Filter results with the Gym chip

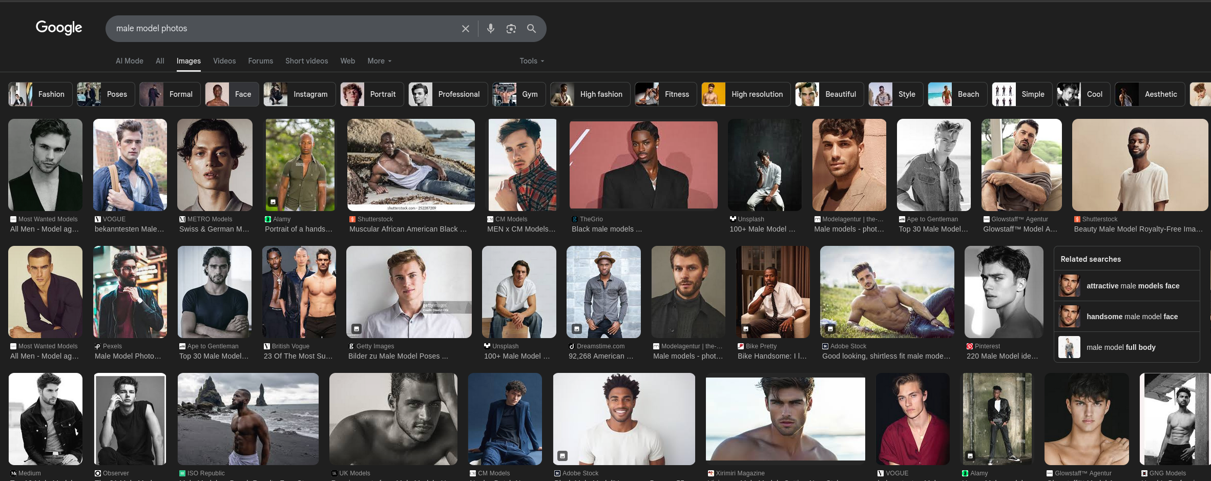pos(518,94)
